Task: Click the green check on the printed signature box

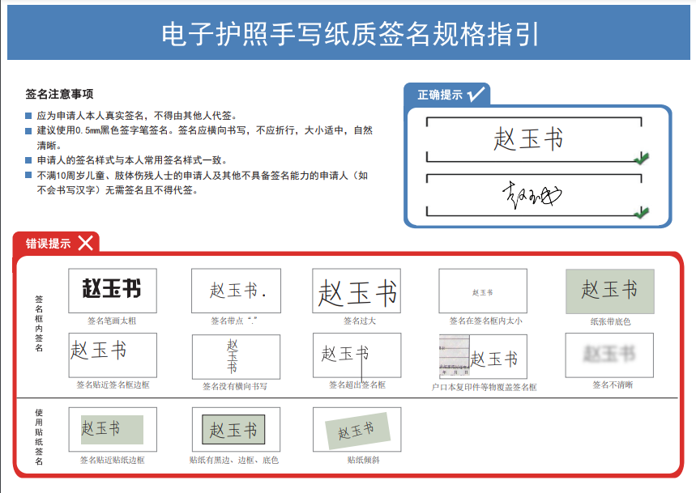Action: [x=642, y=158]
